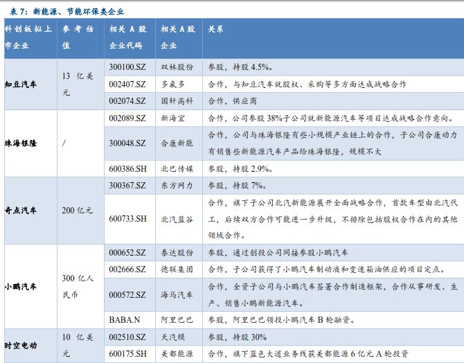Click text 参股，持股 2.9%

240,169
